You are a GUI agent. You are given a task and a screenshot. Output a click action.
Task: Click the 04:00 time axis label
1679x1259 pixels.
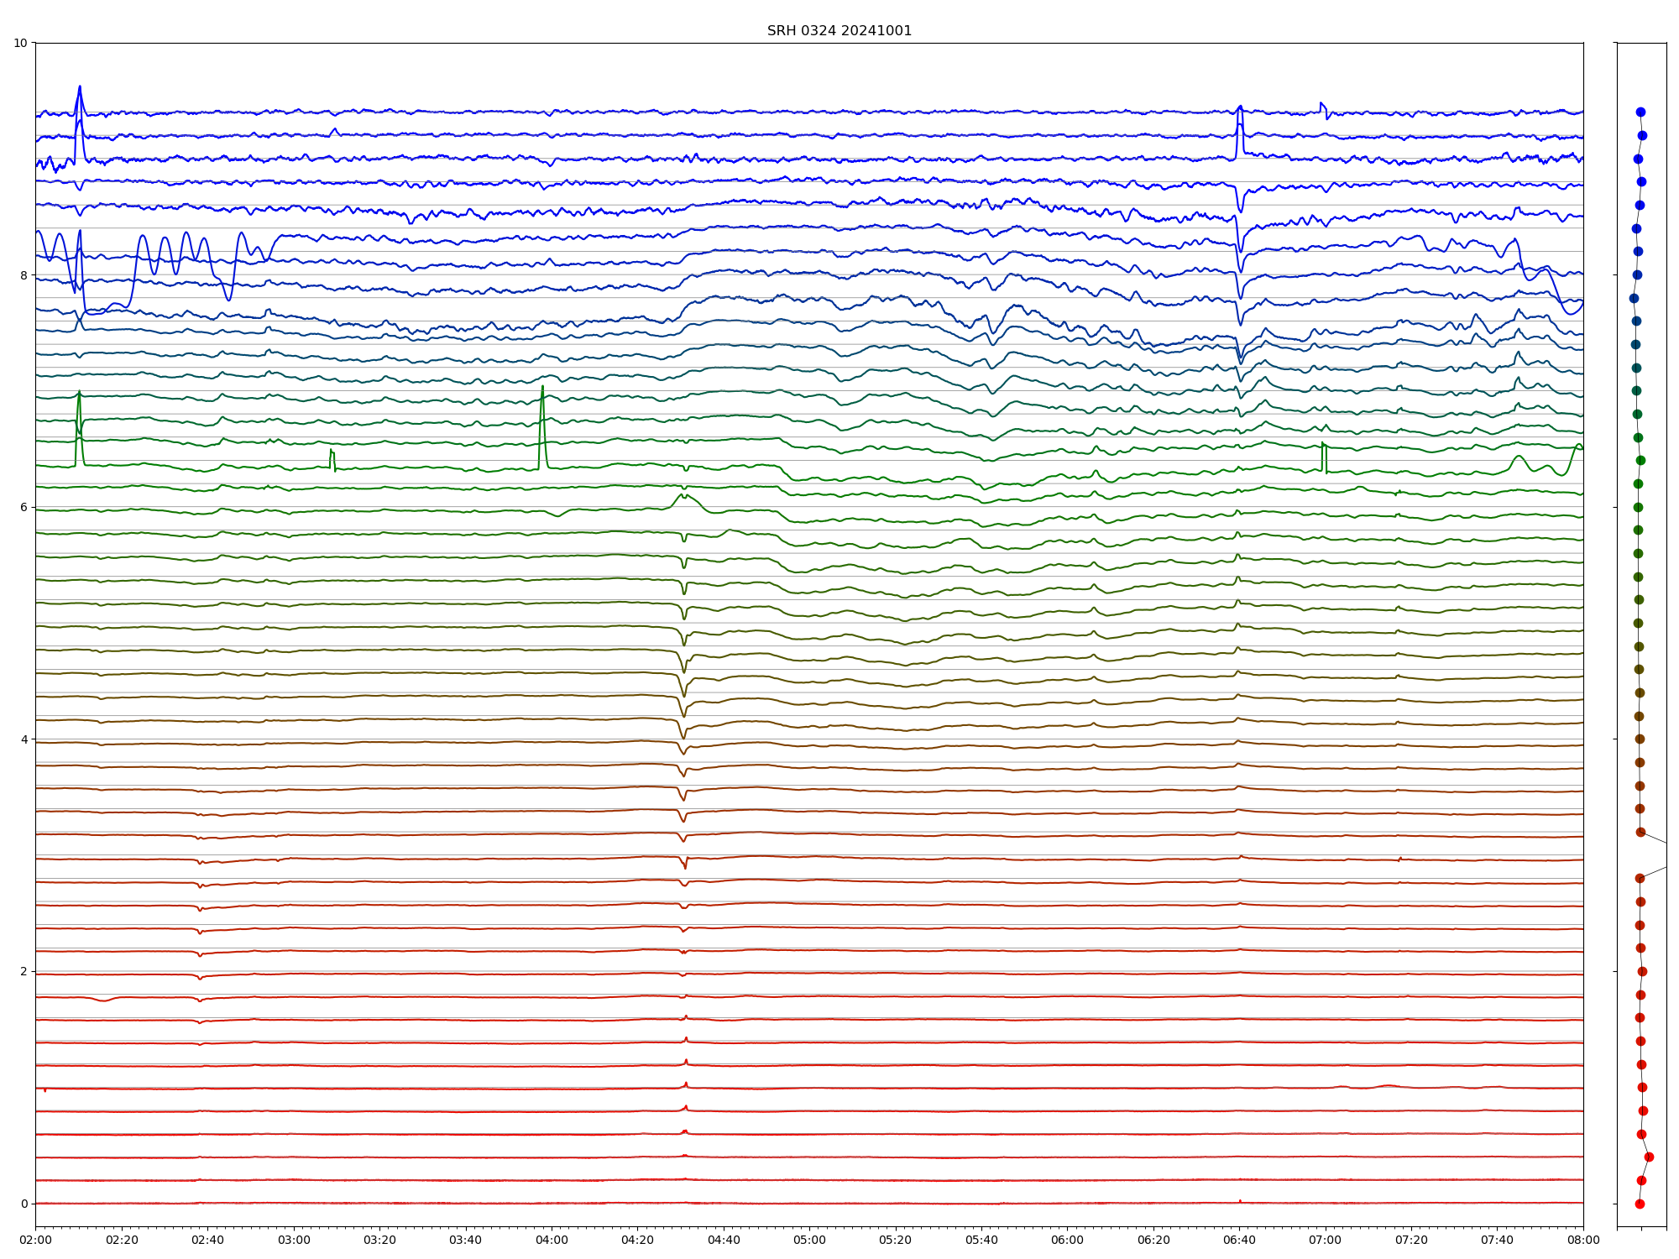coord(552,1240)
